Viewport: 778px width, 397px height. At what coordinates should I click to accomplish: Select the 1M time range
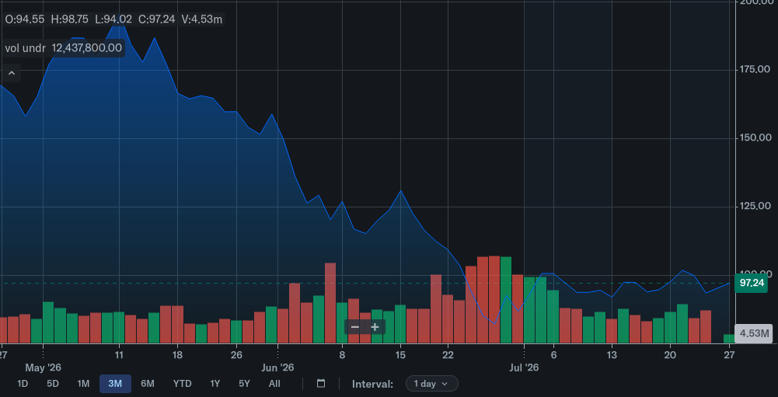tap(83, 384)
